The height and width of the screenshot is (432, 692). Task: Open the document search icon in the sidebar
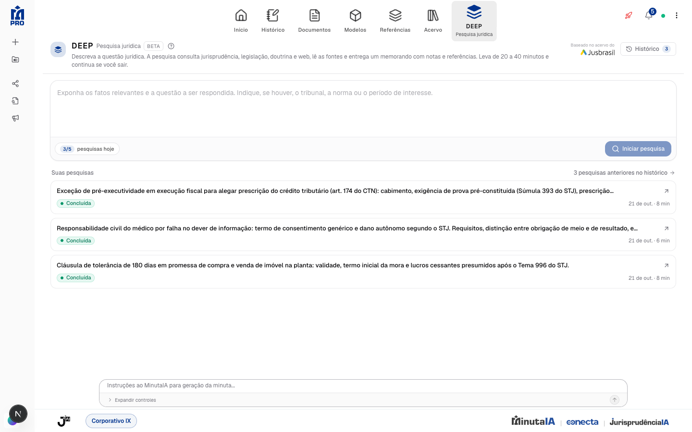pos(15,101)
